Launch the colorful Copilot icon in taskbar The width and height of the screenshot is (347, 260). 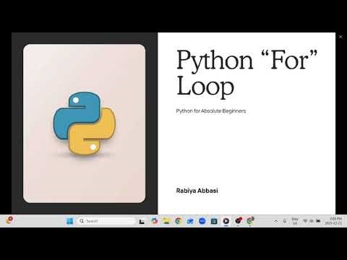coord(154,221)
